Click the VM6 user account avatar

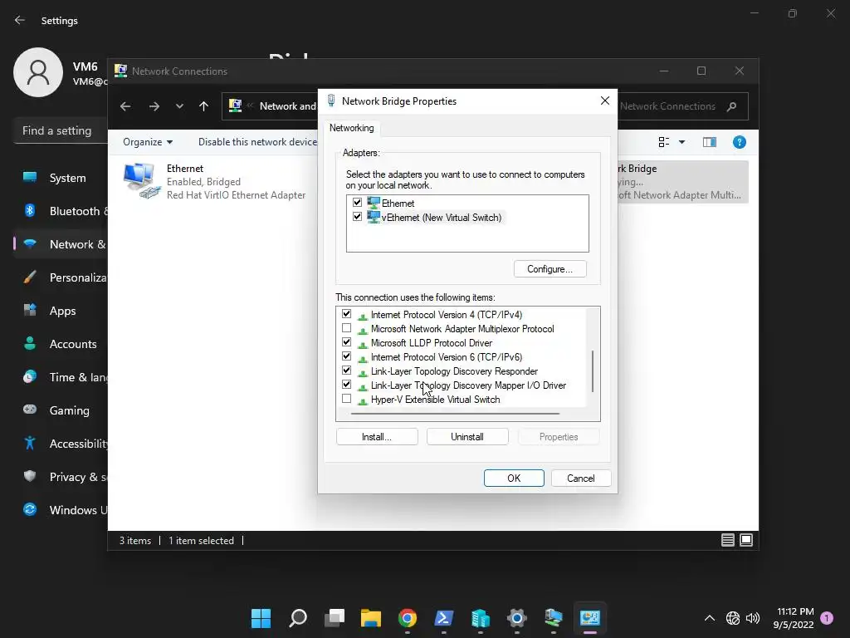38,72
